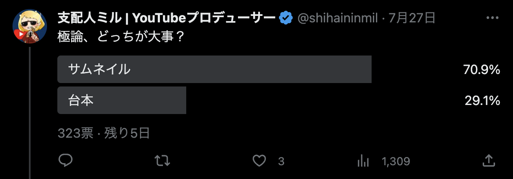Open the reply comment icon

[65, 160]
